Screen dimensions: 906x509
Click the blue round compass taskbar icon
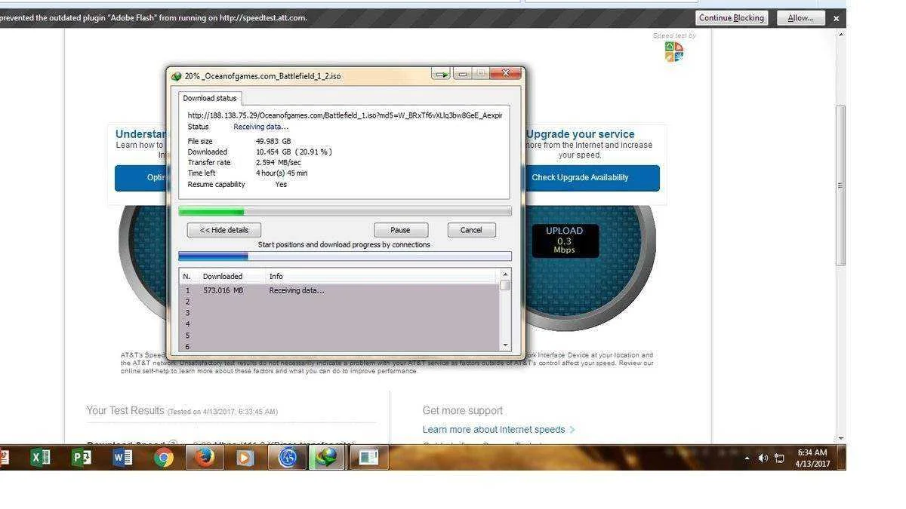point(287,457)
